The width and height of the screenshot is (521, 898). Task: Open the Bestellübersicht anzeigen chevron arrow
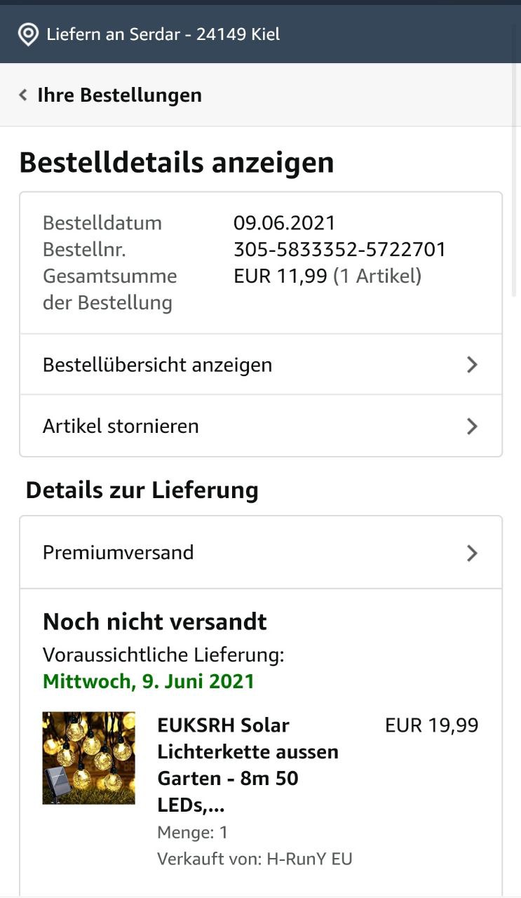[472, 365]
